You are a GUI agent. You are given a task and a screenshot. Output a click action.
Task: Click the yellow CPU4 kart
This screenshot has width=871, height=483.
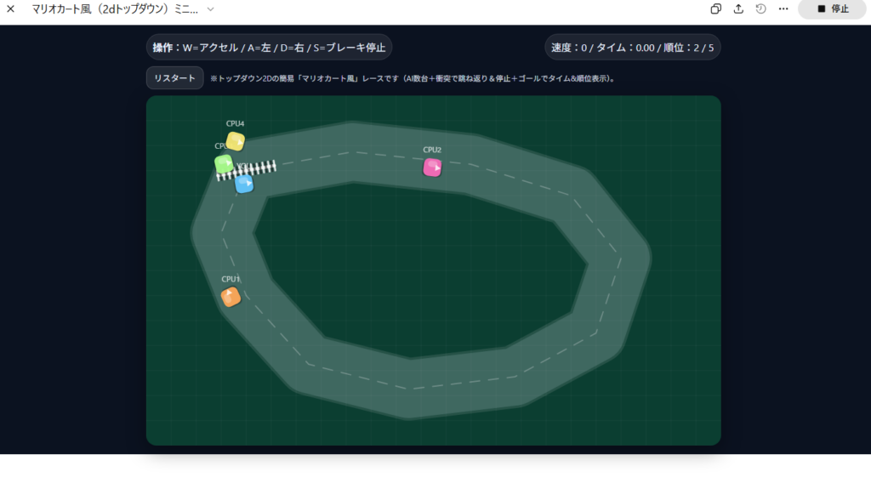(236, 141)
